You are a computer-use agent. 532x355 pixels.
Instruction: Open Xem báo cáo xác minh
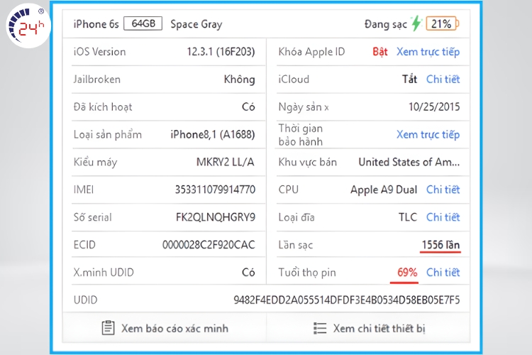174,329
